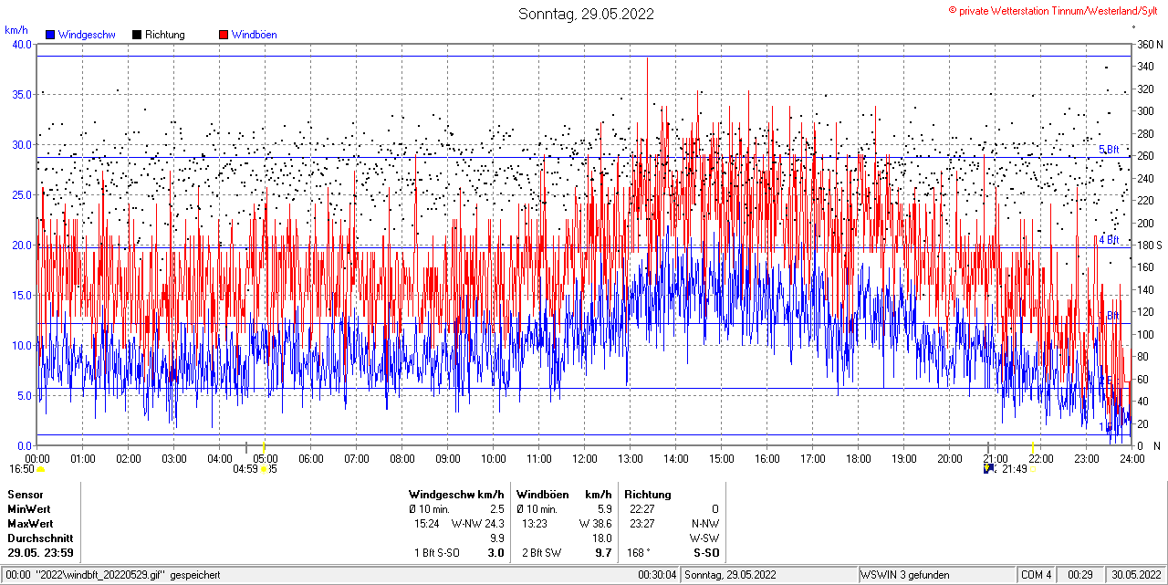The height and width of the screenshot is (585, 1168).
Task: Click the sunset marker after 21:49
Action: [1033, 471]
